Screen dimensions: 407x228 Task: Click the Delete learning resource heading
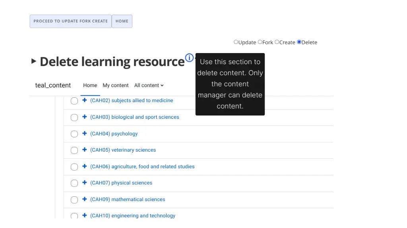pyautogui.click(x=112, y=61)
